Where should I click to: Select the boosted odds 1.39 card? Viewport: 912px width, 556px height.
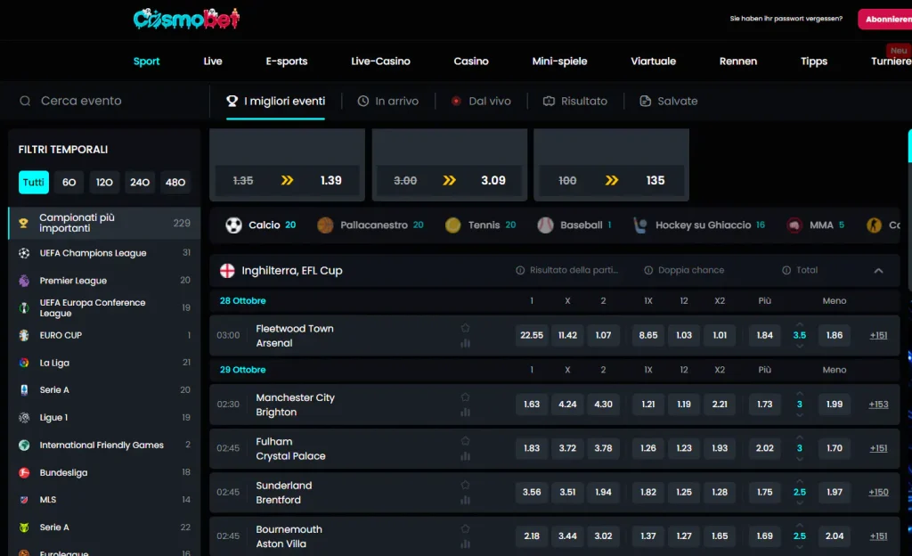(288, 165)
